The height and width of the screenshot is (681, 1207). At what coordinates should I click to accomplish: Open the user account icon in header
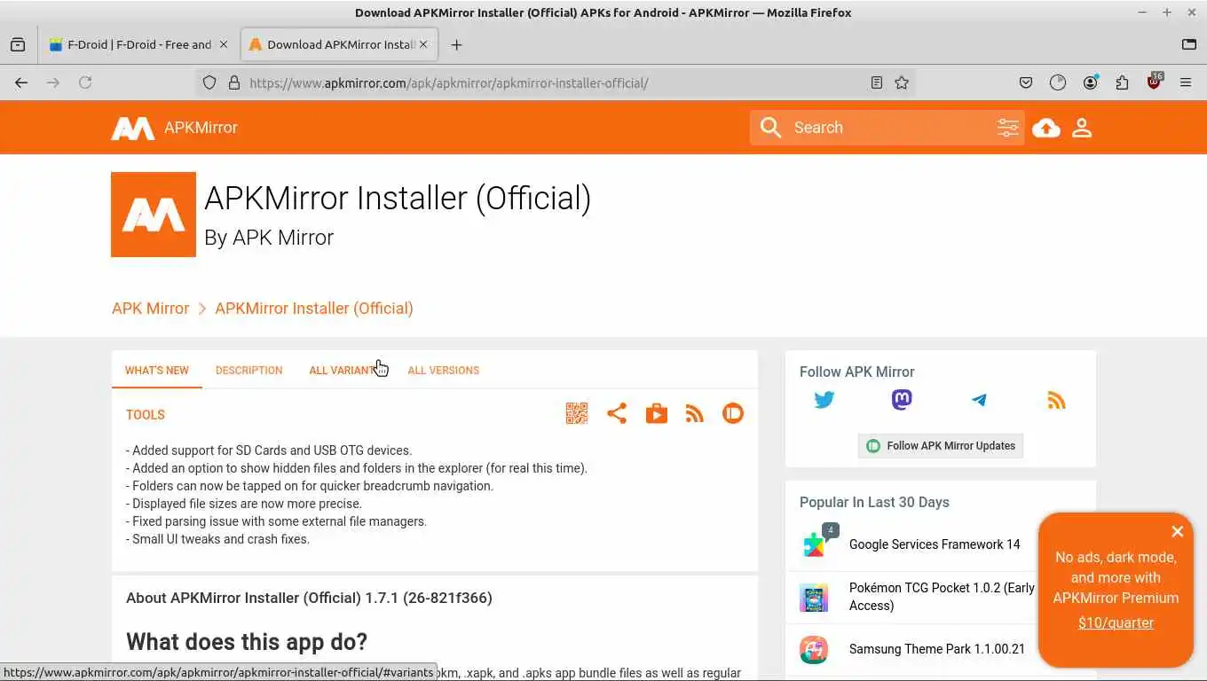[1082, 128]
